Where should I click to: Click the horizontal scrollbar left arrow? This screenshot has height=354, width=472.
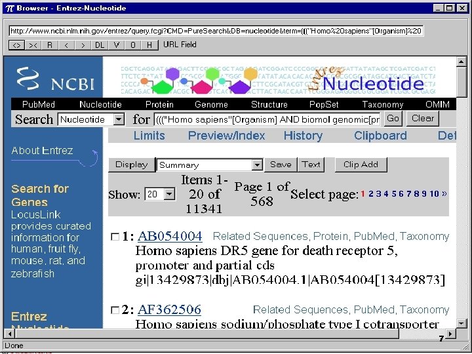click(x=10, y=334)
